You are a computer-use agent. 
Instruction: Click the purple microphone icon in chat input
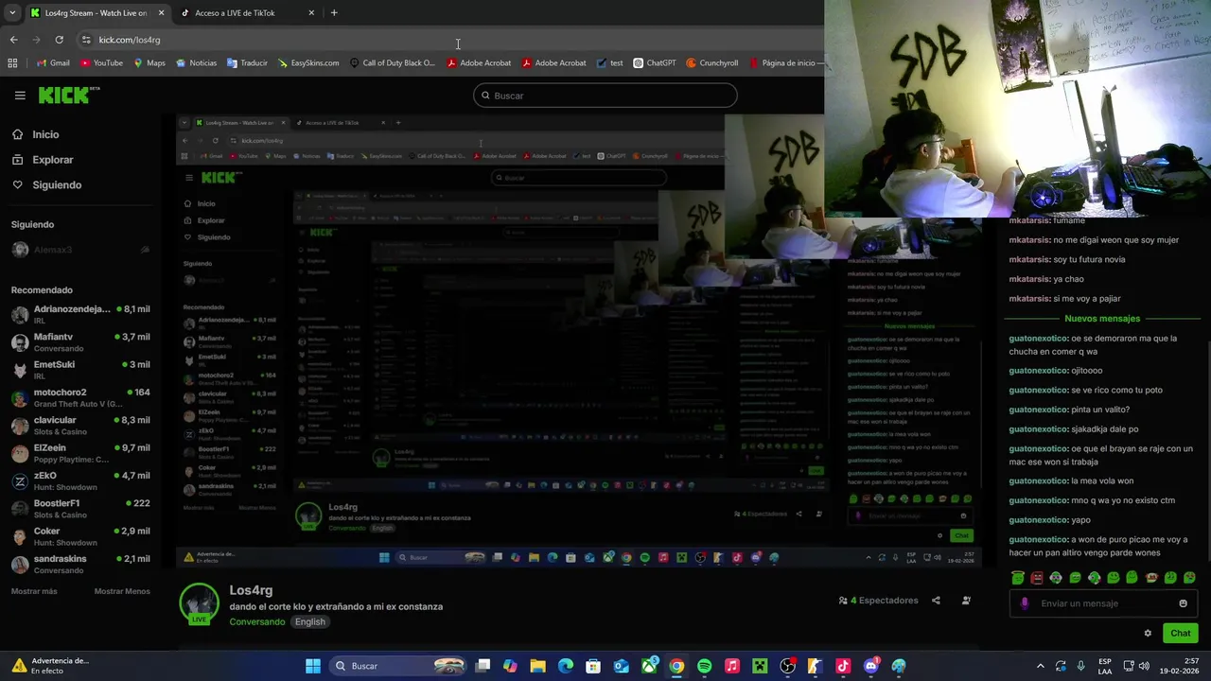click(1025, 603)
